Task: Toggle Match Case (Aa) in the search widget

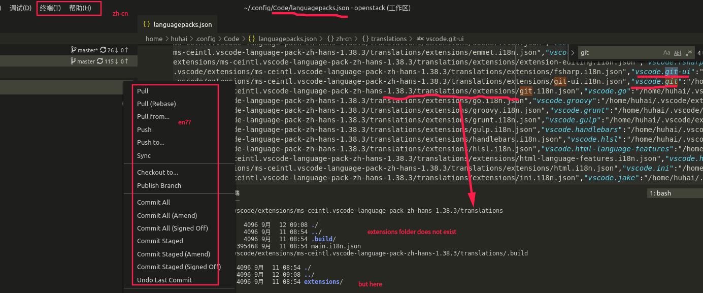Action: pos(666,52)
